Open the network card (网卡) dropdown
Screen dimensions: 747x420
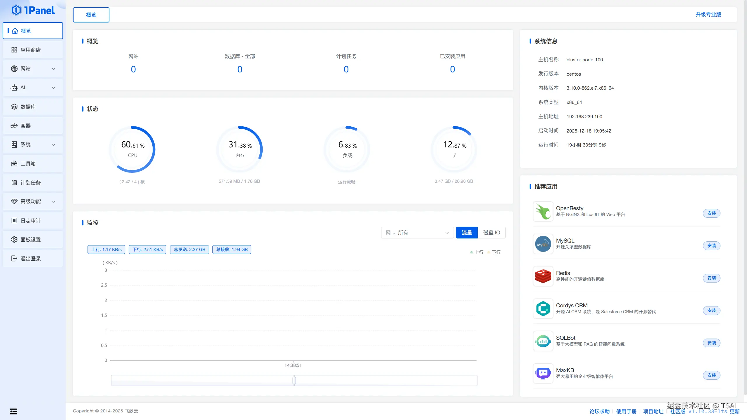coord(417,233)
